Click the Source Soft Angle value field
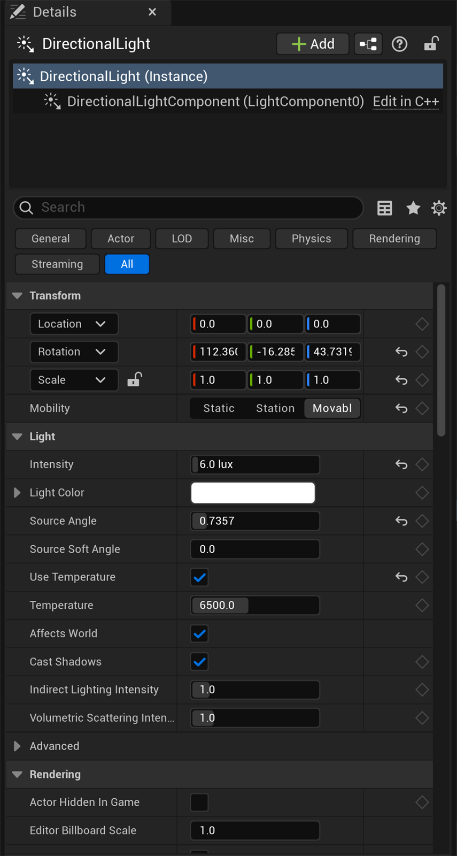This screenshot has height=856, width=457. tap(255, 549)
